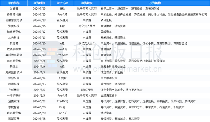210x122 pixels.
Task: Click the 天使轮 round cell
Action: coord(62,78)
